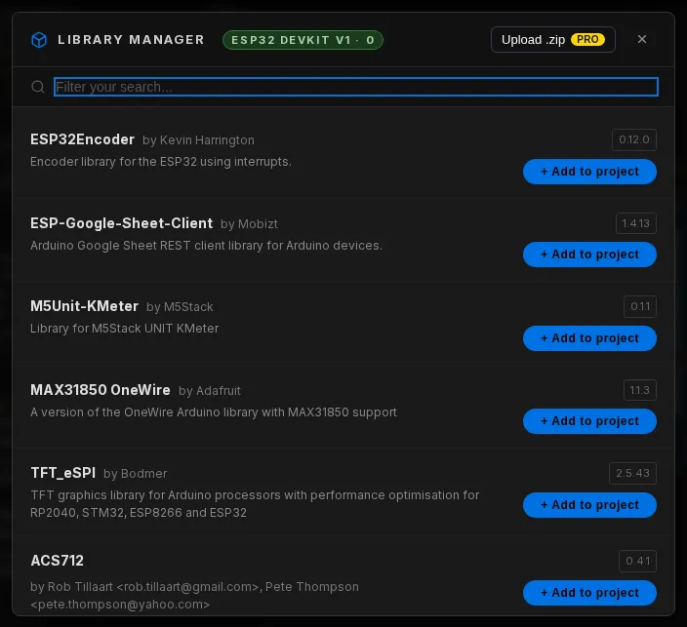Click the ESP32Encoder library title
The width and height of the screenshot is (687, 627).
click(x=82, y=139)
